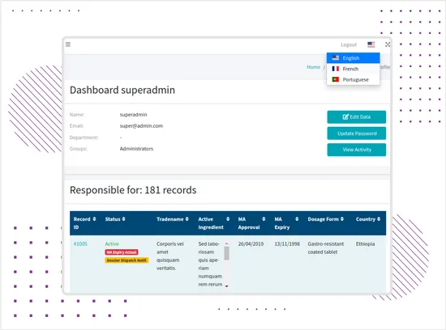
Task: Click the US flag language icon
Action: click(x=371, y=44)
